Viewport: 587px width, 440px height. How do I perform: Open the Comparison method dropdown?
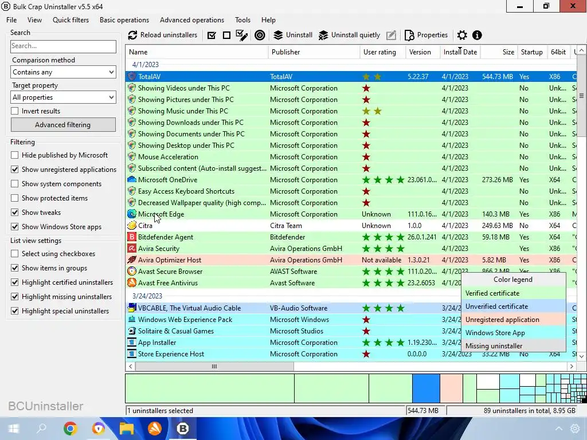point(63,72)
